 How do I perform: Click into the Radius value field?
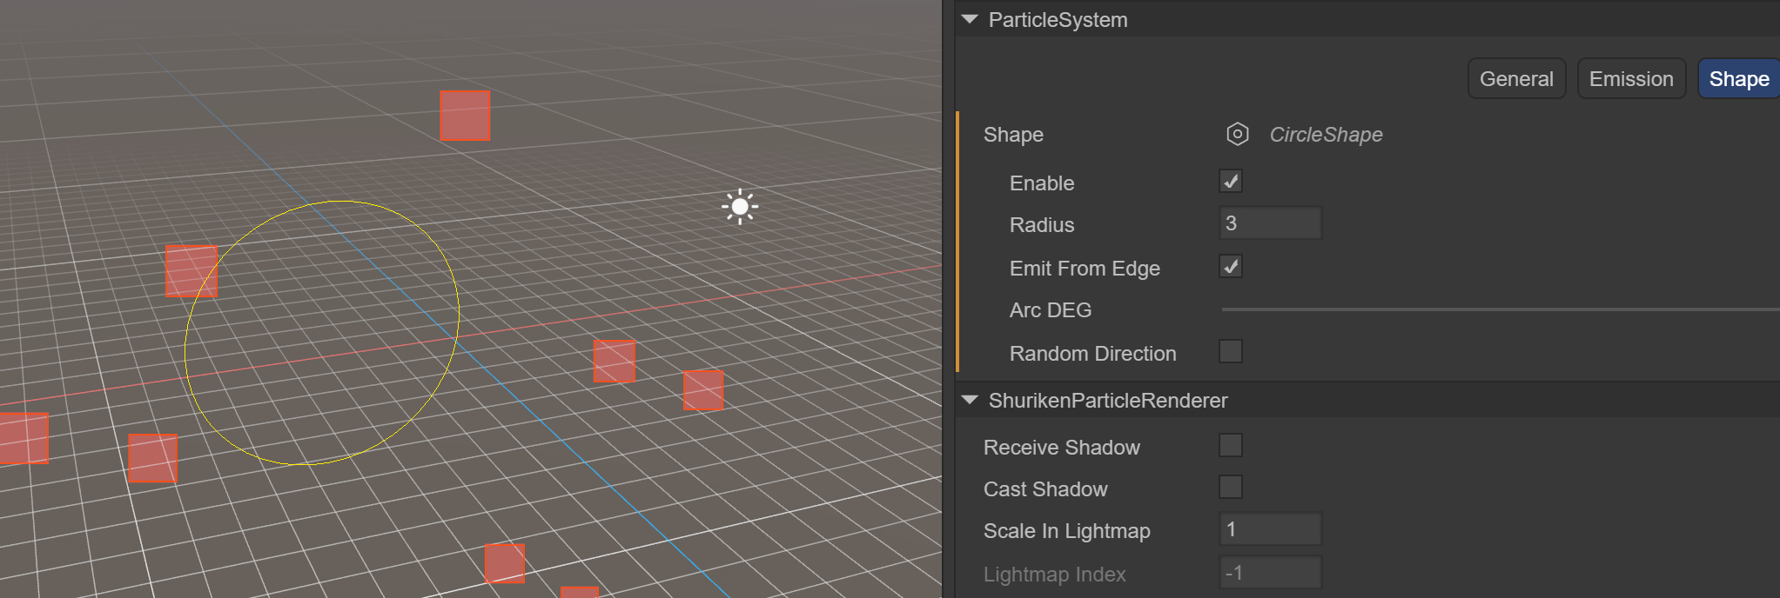[x=1271, y=223]
